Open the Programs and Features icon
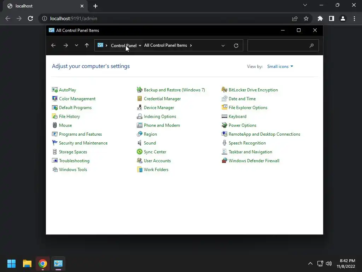The image size is (362, 272). (x=55, y=134)
